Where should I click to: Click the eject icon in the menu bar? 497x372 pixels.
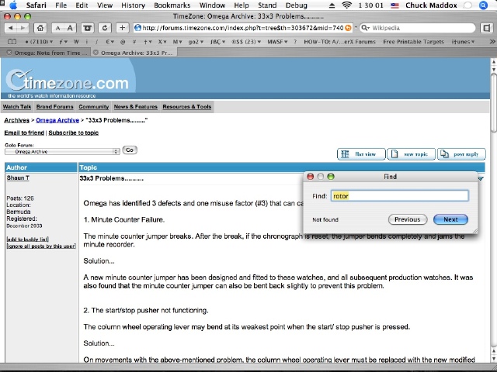click(332, 5)
